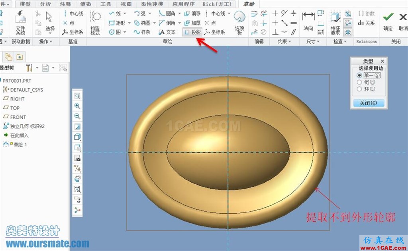The width and height of the screenshot is (408, 251).
Task: Expand the 圆角 dropdown arrow
Action: (179, 14)
